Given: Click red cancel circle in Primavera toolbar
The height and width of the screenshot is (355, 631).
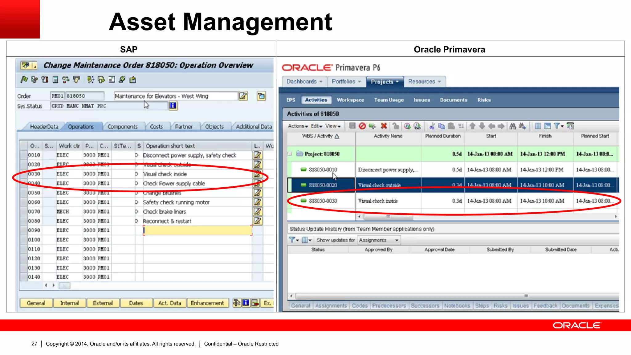Looking at the screenshot, I should coord(362,126).
